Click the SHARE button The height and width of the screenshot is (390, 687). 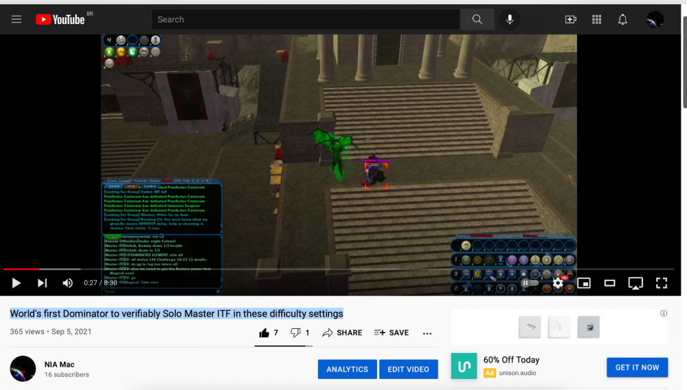pos(342,332)
